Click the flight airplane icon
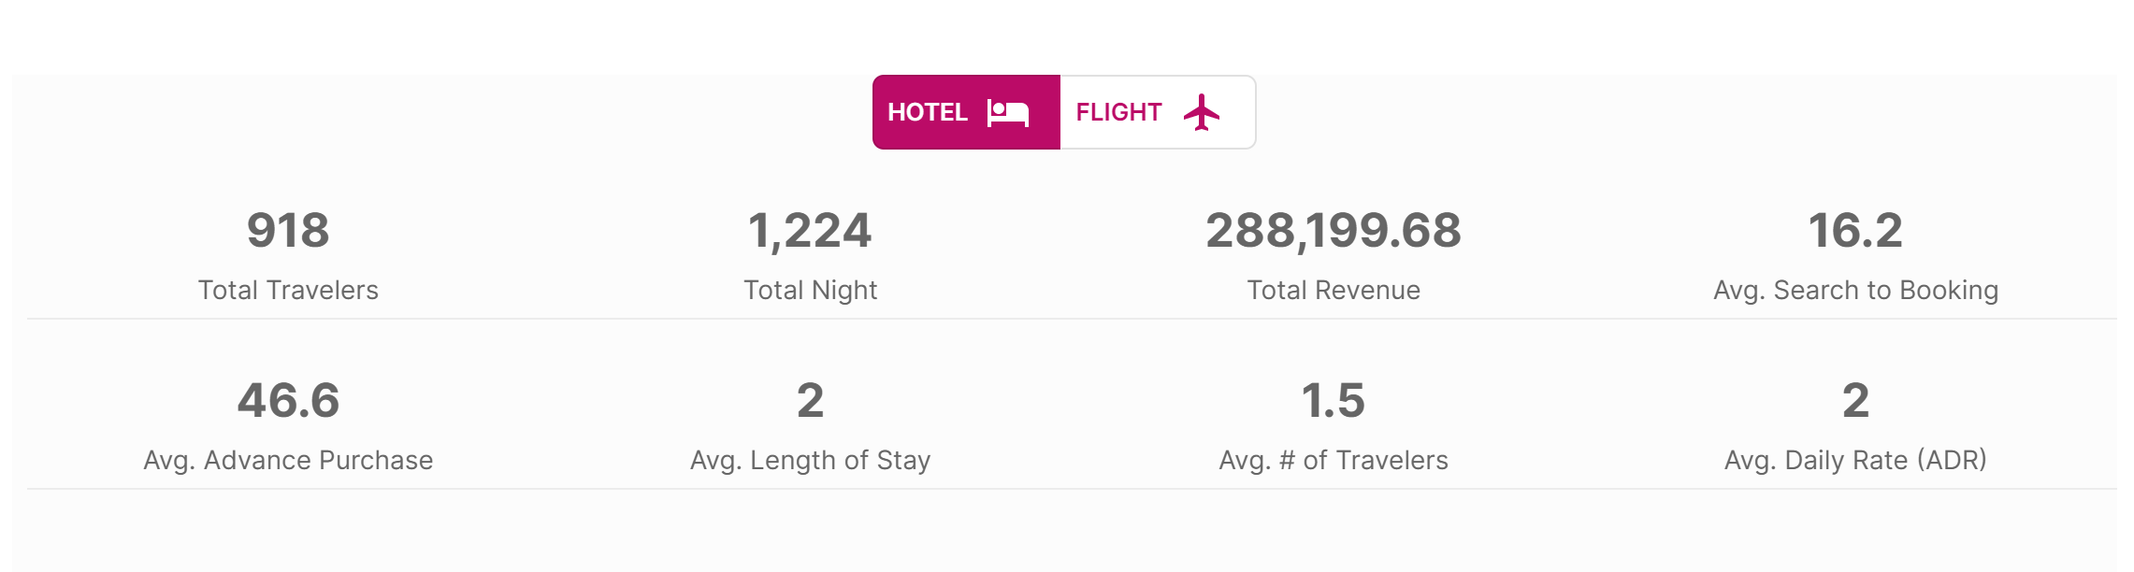This screenshot has height=572, width=2134. [1202, 112]
